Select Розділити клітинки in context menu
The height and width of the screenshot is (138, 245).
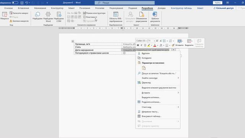pos(158,102)
